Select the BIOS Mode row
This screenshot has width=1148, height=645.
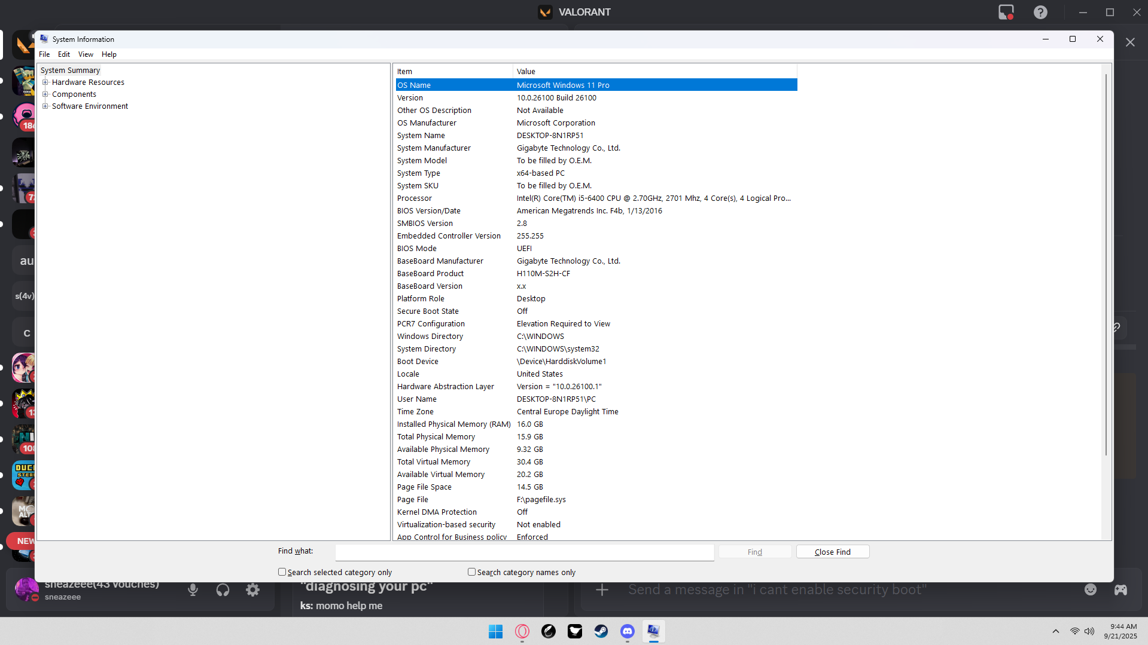[x=596, y=249]
